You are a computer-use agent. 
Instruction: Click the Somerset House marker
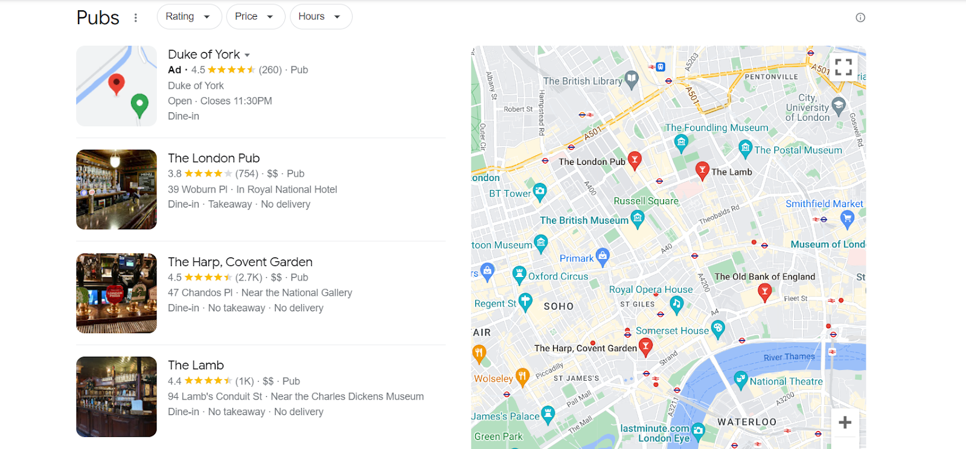tap(717, 330)
